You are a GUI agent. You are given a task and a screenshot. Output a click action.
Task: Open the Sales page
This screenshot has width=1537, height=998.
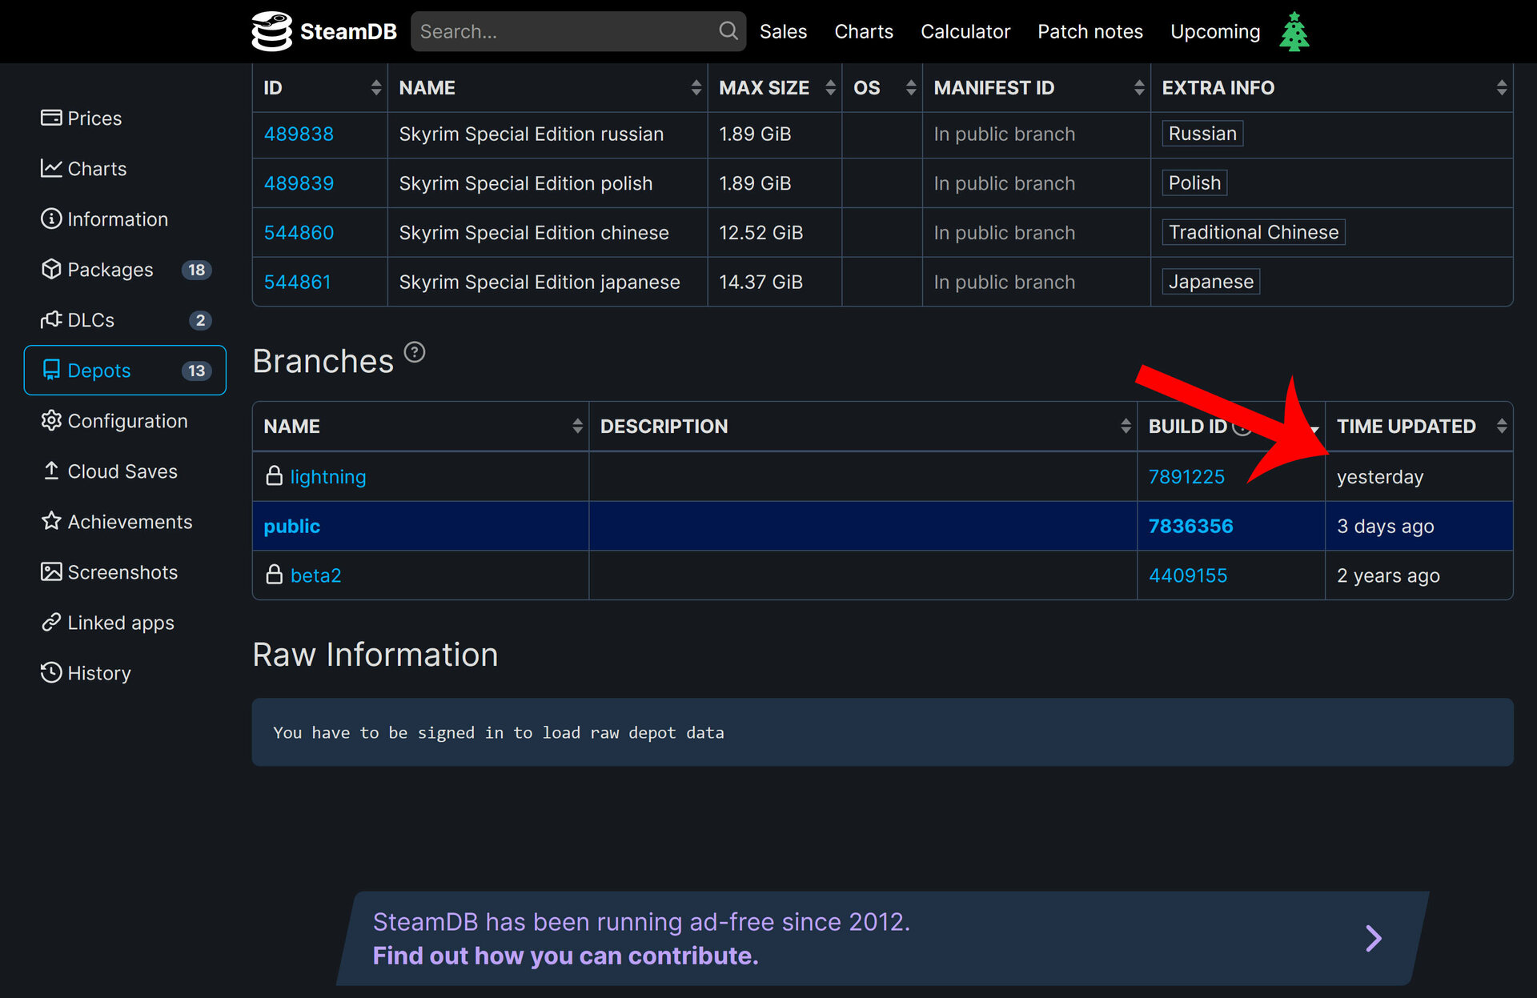[783, 31]
